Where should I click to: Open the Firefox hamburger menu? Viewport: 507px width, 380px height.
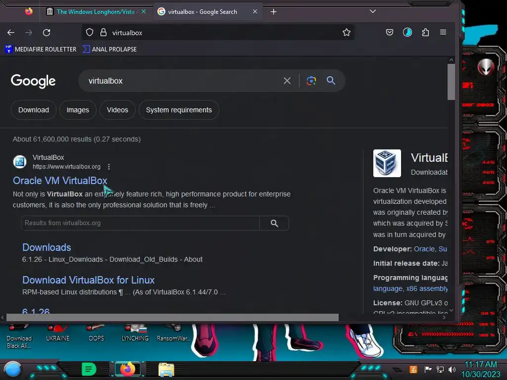coord(443,32)
